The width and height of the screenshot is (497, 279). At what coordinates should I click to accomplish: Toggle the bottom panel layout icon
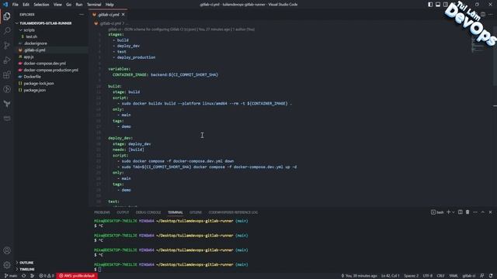[438, 5]
